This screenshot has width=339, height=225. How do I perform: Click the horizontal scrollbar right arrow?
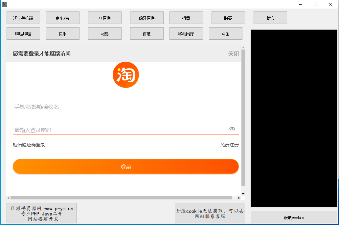(x=239, y=198)
